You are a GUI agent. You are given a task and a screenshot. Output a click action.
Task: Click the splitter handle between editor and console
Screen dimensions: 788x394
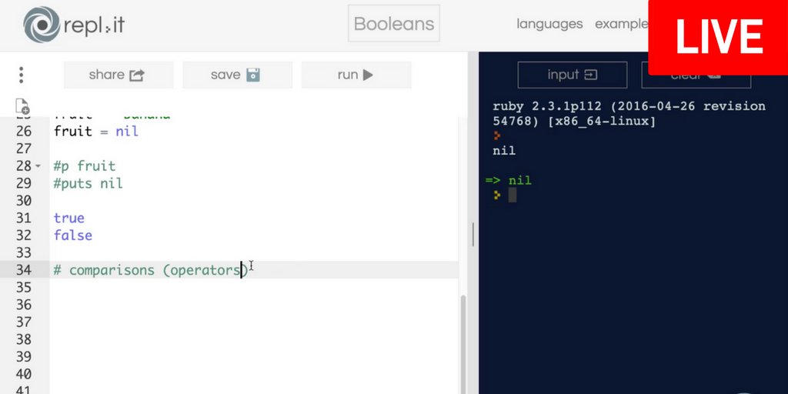click(x=473, y=235)
